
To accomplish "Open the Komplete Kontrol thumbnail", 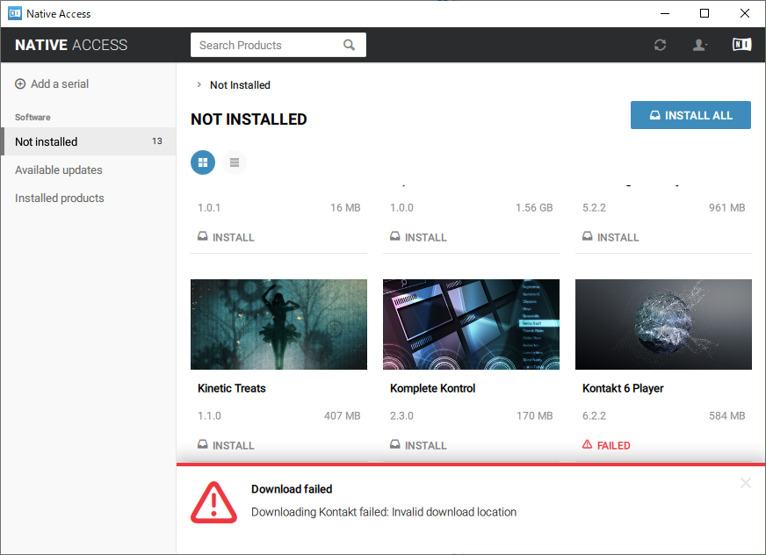I will tap(471, 324).
